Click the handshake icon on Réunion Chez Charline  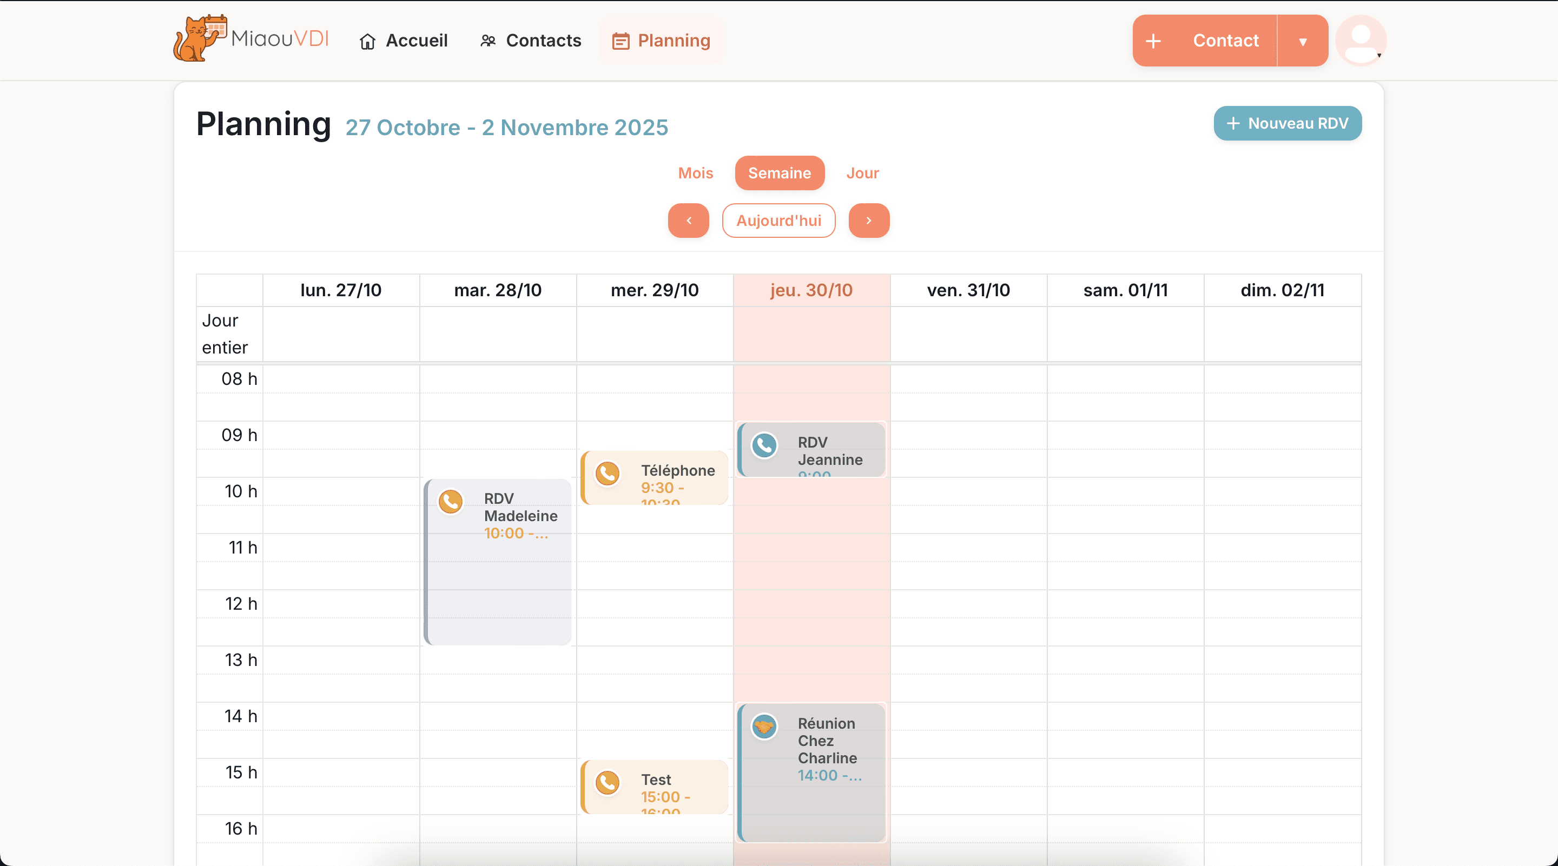764,726
